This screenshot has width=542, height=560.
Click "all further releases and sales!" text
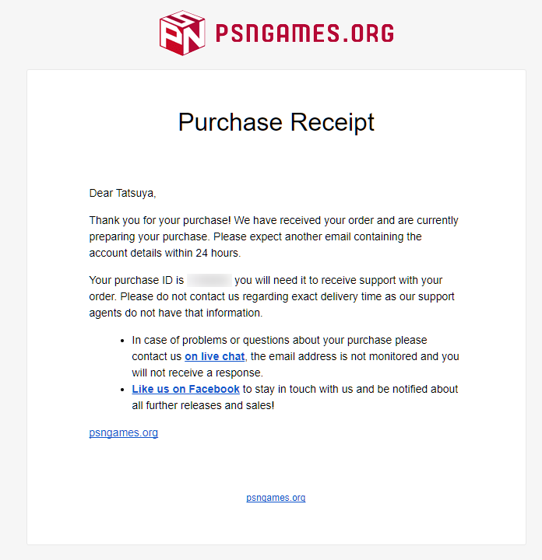pos(203,406)
